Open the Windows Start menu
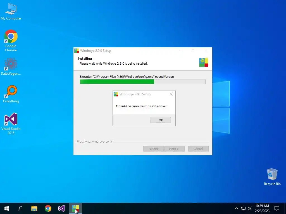The width and height of the screenshot is (286, 214). click(x=7, y=208)
